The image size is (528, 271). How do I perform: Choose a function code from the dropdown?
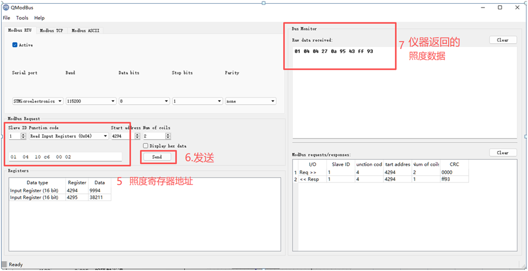[69, 136]
